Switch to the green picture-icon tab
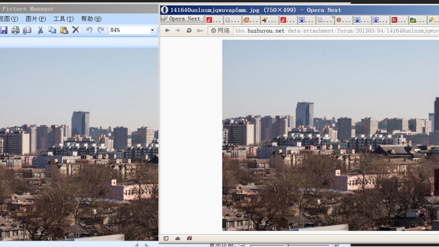 click(x=417, y=20)
